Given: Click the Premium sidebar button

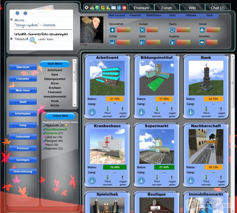Looking at the screenshot, I should tap(23, 148).
